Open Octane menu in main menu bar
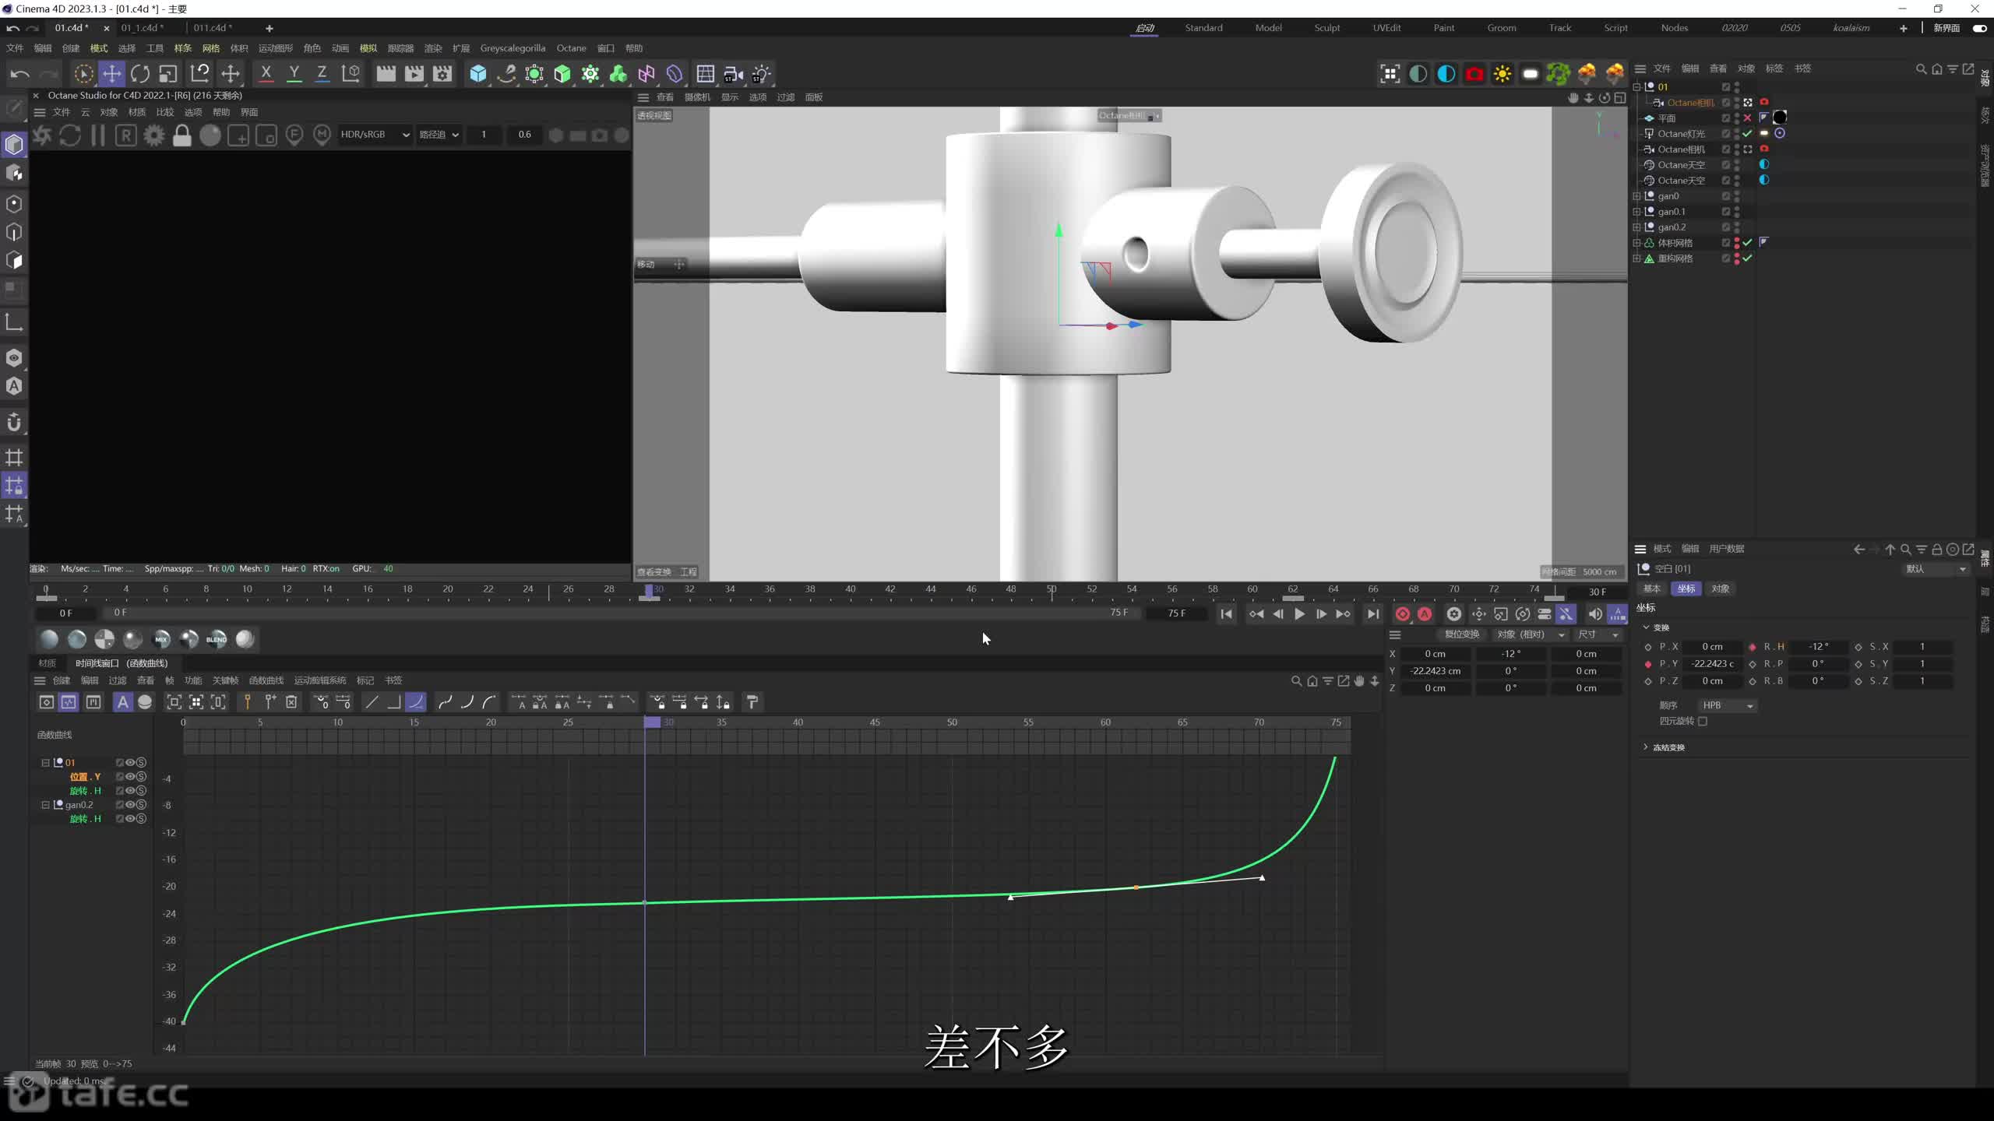The height and width of the screenshot is (1121, 1994). pos(571,48)
